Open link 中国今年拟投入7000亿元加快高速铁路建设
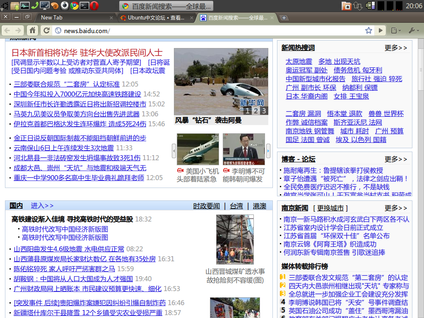This screenshot has width=424, height=318. tap(77, 94)
